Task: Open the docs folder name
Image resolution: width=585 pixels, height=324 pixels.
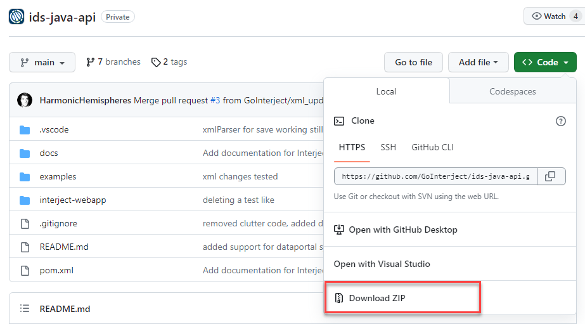Action: point(49,153)
